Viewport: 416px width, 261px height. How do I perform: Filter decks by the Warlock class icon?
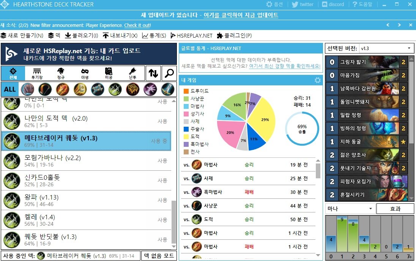coord(150,89)
